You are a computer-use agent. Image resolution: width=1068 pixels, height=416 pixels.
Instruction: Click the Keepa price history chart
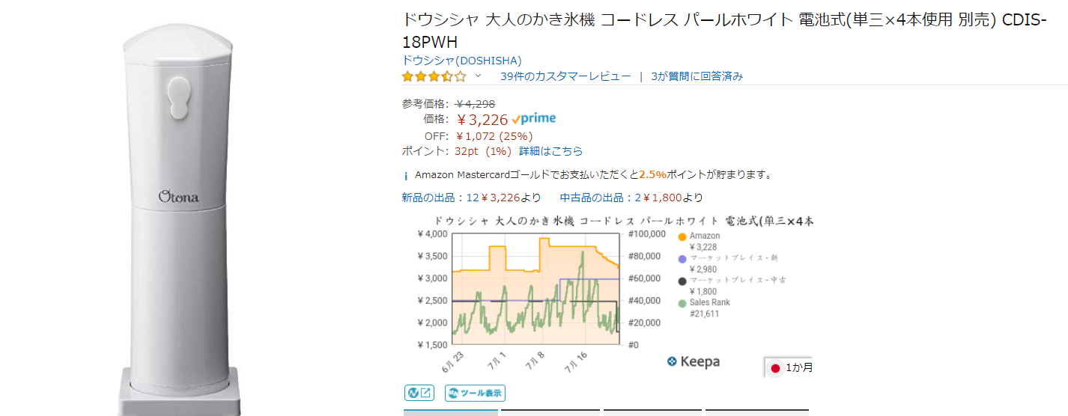pos(535,289)
